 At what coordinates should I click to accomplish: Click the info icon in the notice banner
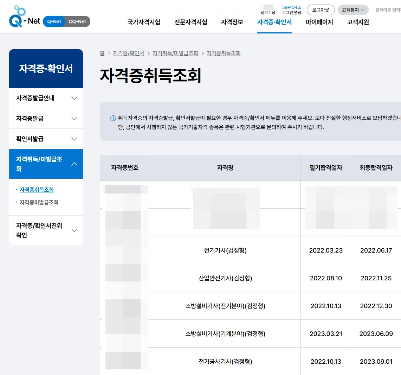coord(113,118)
